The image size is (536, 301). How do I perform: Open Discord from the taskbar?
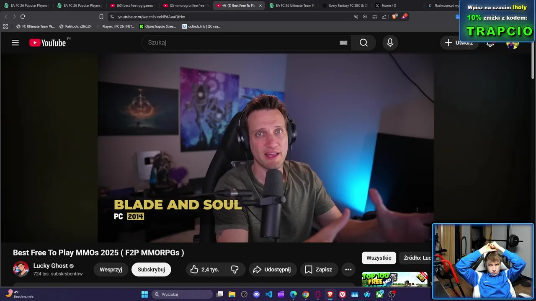point(257,294)
